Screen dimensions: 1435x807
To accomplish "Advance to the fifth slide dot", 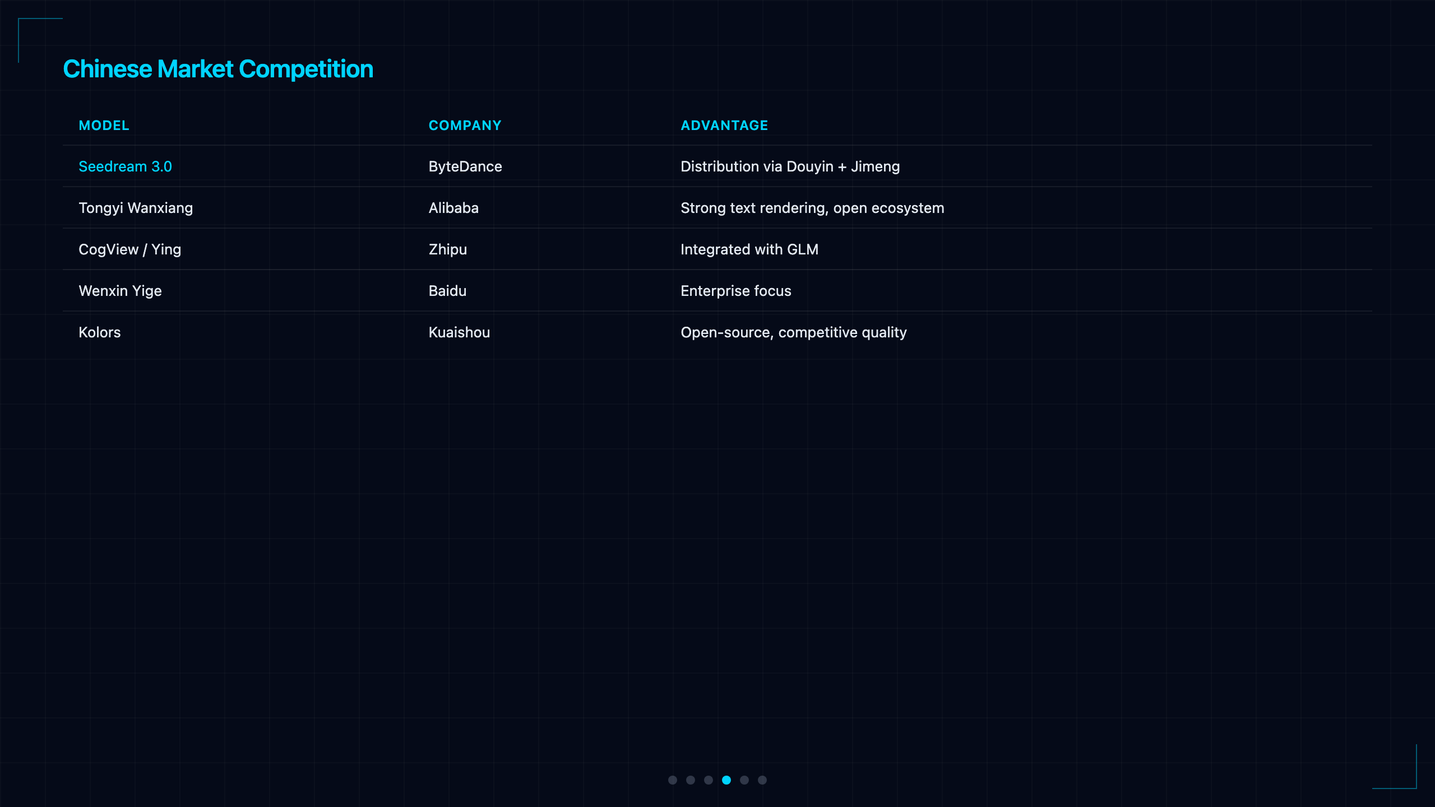I will (744, 780).
